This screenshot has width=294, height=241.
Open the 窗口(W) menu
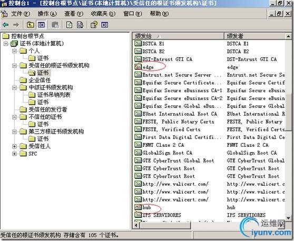(133, 14)
